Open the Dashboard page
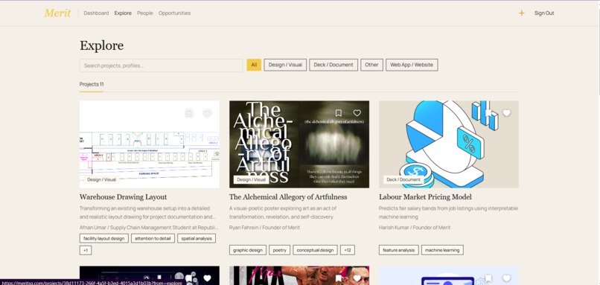The width and height of the screenshot is (600, 285). click(x=96, y=13)
